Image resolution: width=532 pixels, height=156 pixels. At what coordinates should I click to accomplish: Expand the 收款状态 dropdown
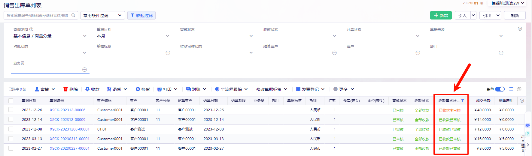(x=334, y=36)
